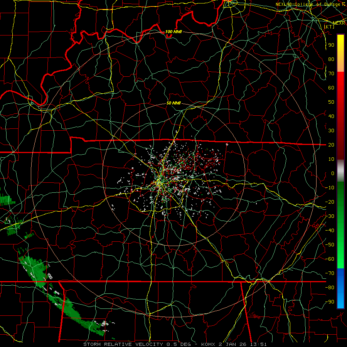Click the -90 value on the velocity scale

(x=330, y=302)
